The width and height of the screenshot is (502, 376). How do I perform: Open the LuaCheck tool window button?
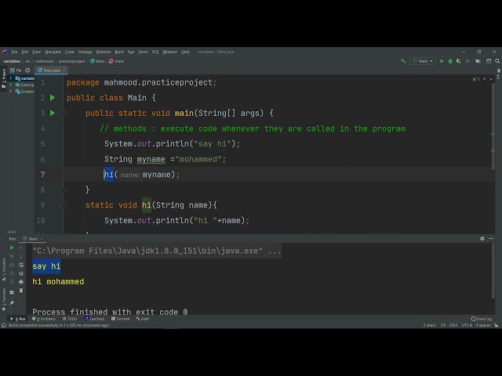coord(94,319)
